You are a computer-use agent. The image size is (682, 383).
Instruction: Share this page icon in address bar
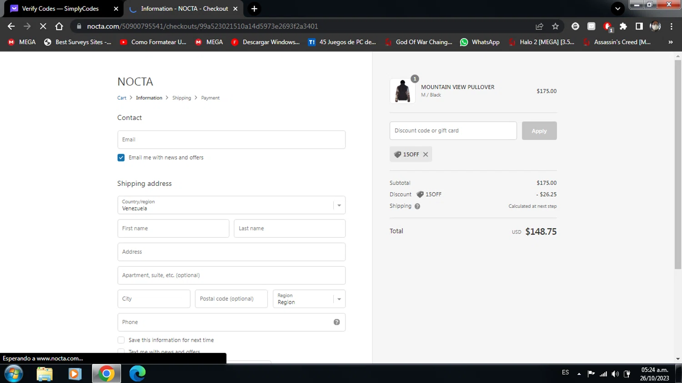coord(539,26)
